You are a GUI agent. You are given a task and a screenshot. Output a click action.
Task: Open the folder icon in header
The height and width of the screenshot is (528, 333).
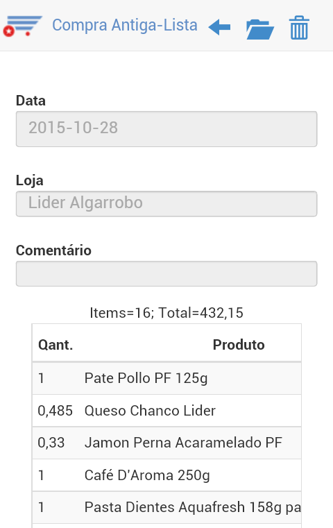(x=260, y=29)
